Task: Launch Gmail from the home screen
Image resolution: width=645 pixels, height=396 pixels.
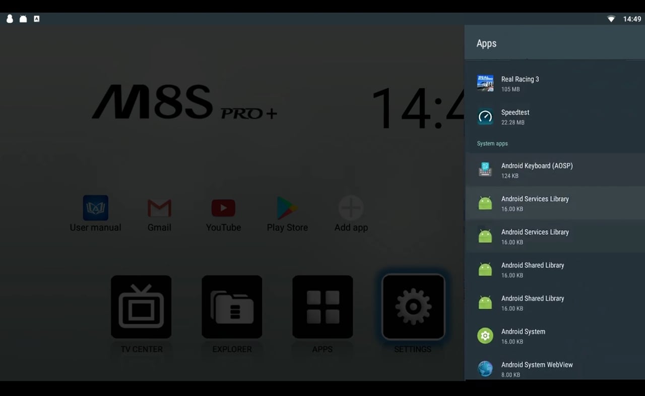Action: tap(159, 214)
